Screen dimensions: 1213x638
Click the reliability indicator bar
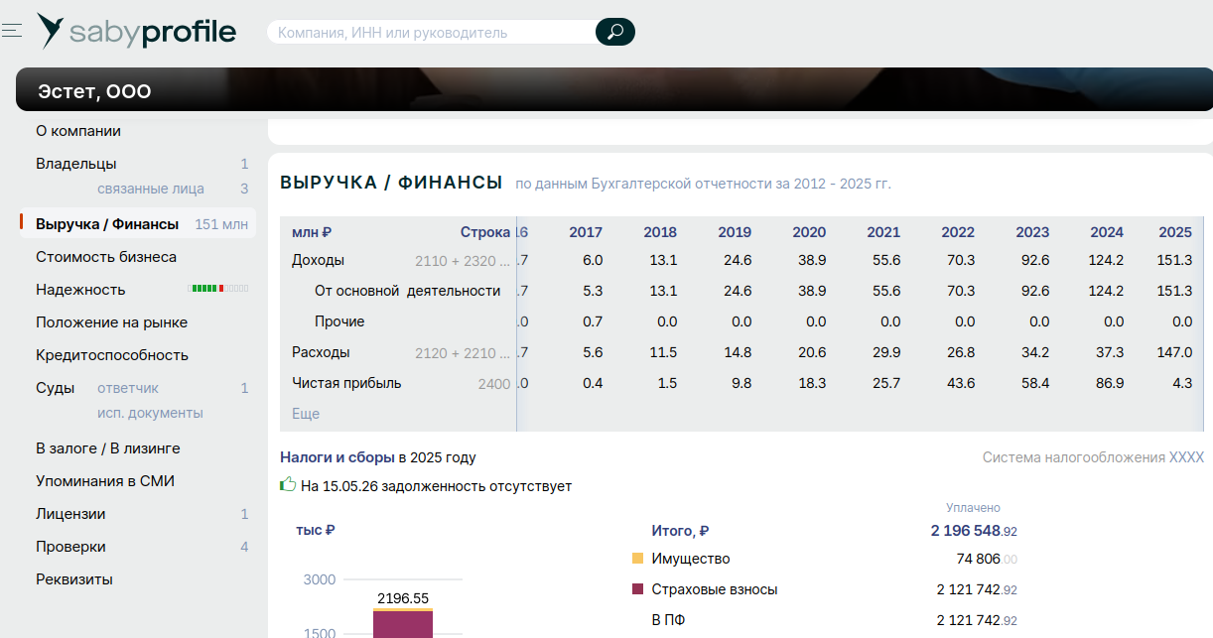pyautogui.click(x=218, y=289)
